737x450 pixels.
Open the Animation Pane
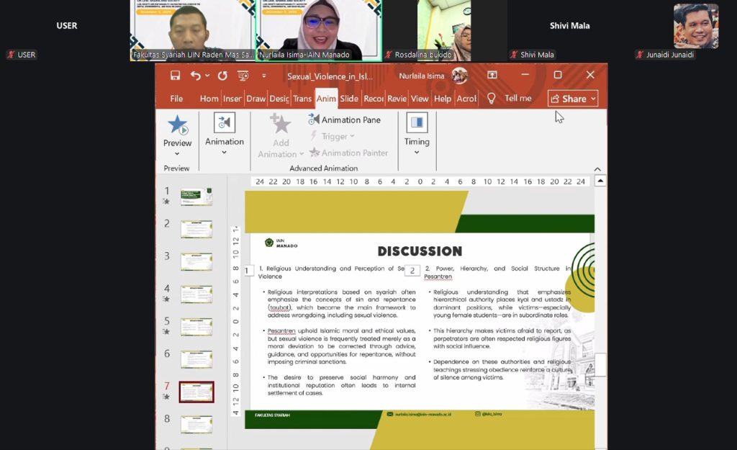click(344, 120)
